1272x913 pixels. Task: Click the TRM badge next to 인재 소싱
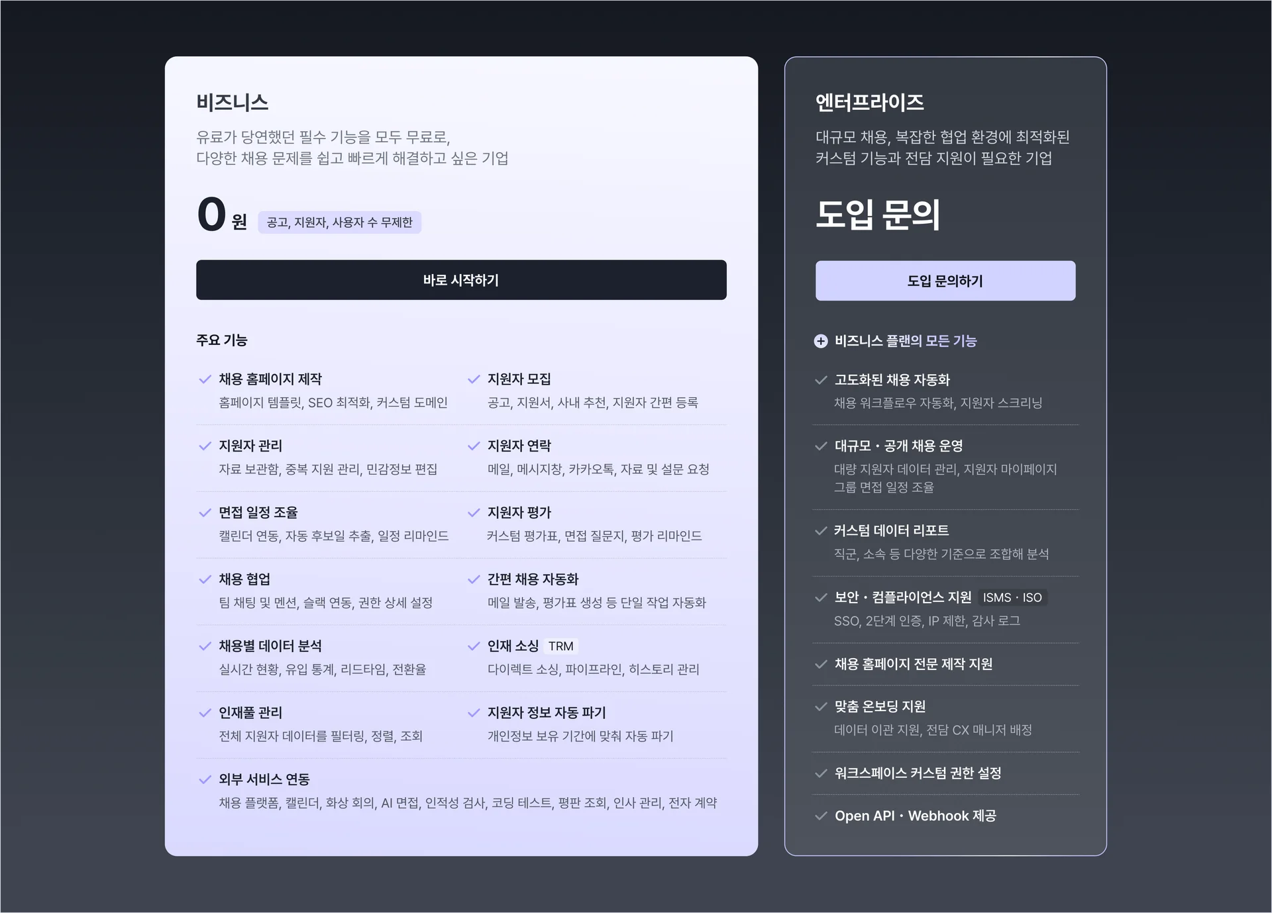560,646
